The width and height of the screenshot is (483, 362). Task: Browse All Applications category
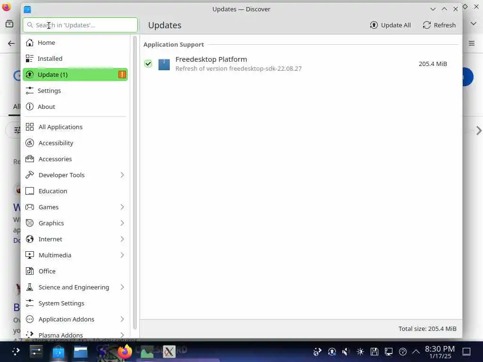pos(75,127)
